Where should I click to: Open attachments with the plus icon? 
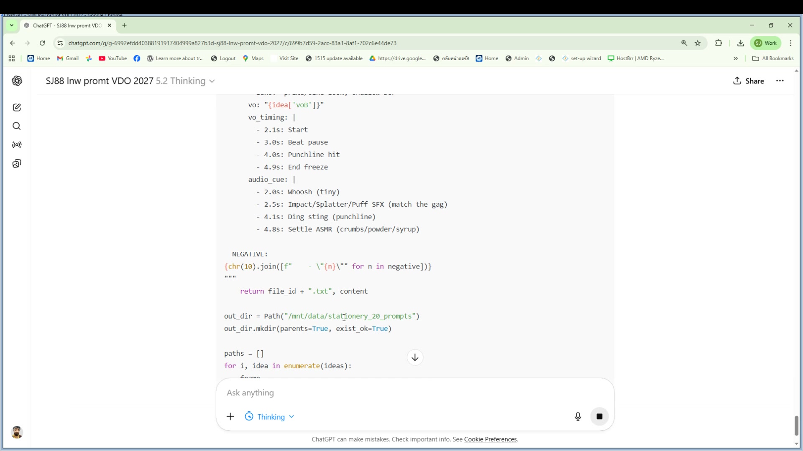(230, 416)
